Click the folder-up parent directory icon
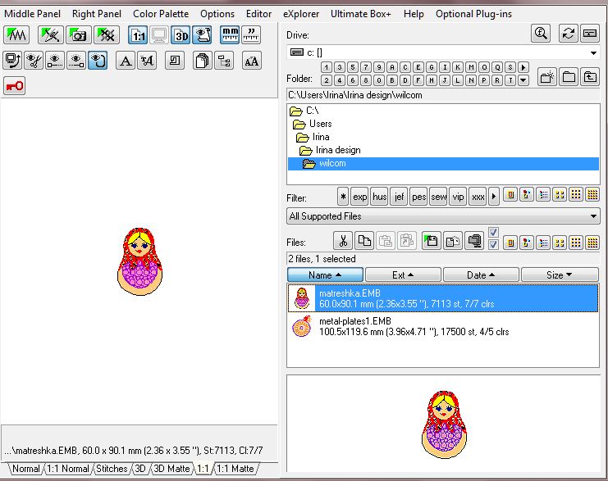The height and width of the screenshot is (481, 608). 590,78
